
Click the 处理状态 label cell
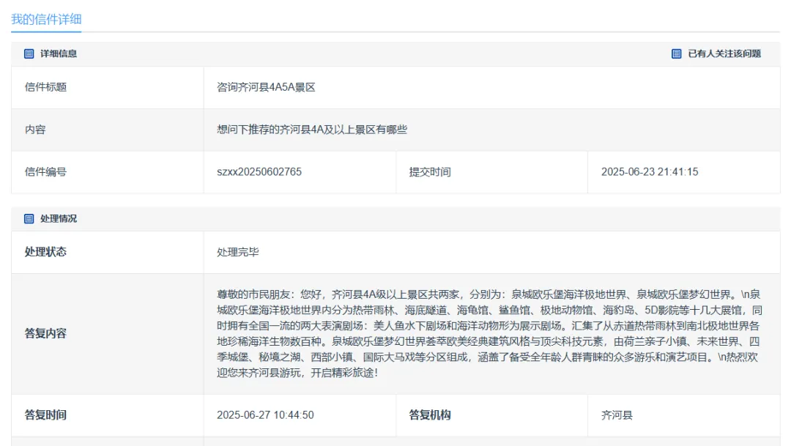tap(108, 252)
